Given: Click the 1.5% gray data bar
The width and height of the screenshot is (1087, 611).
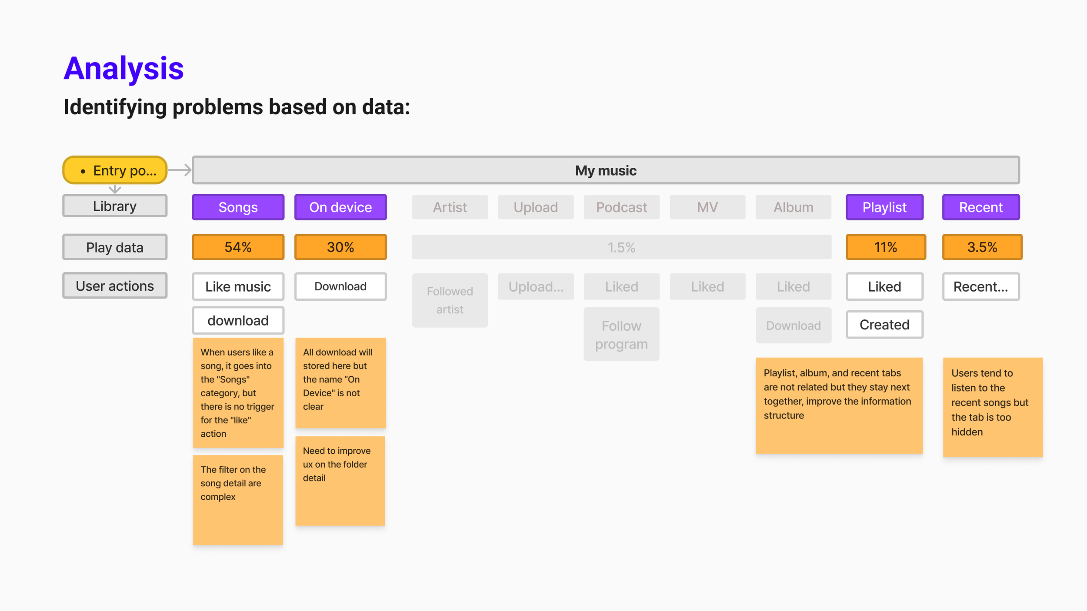Looking at the screenshot, I should pos(621,247).
